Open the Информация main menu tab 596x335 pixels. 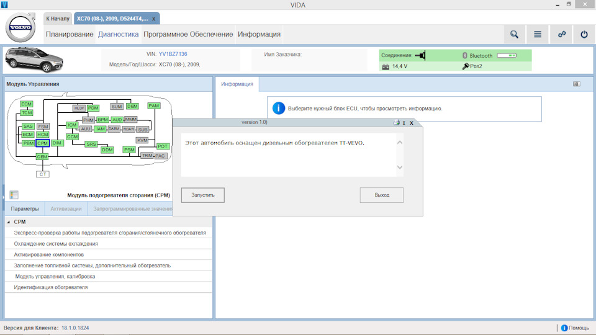pyautogui.click(x=260, y=34)
